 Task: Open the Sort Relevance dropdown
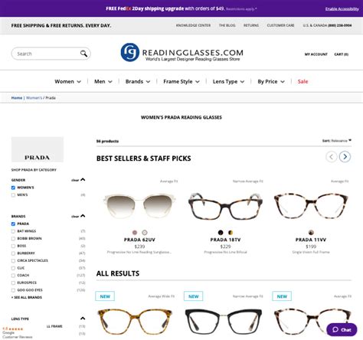(x=337, y=141)
